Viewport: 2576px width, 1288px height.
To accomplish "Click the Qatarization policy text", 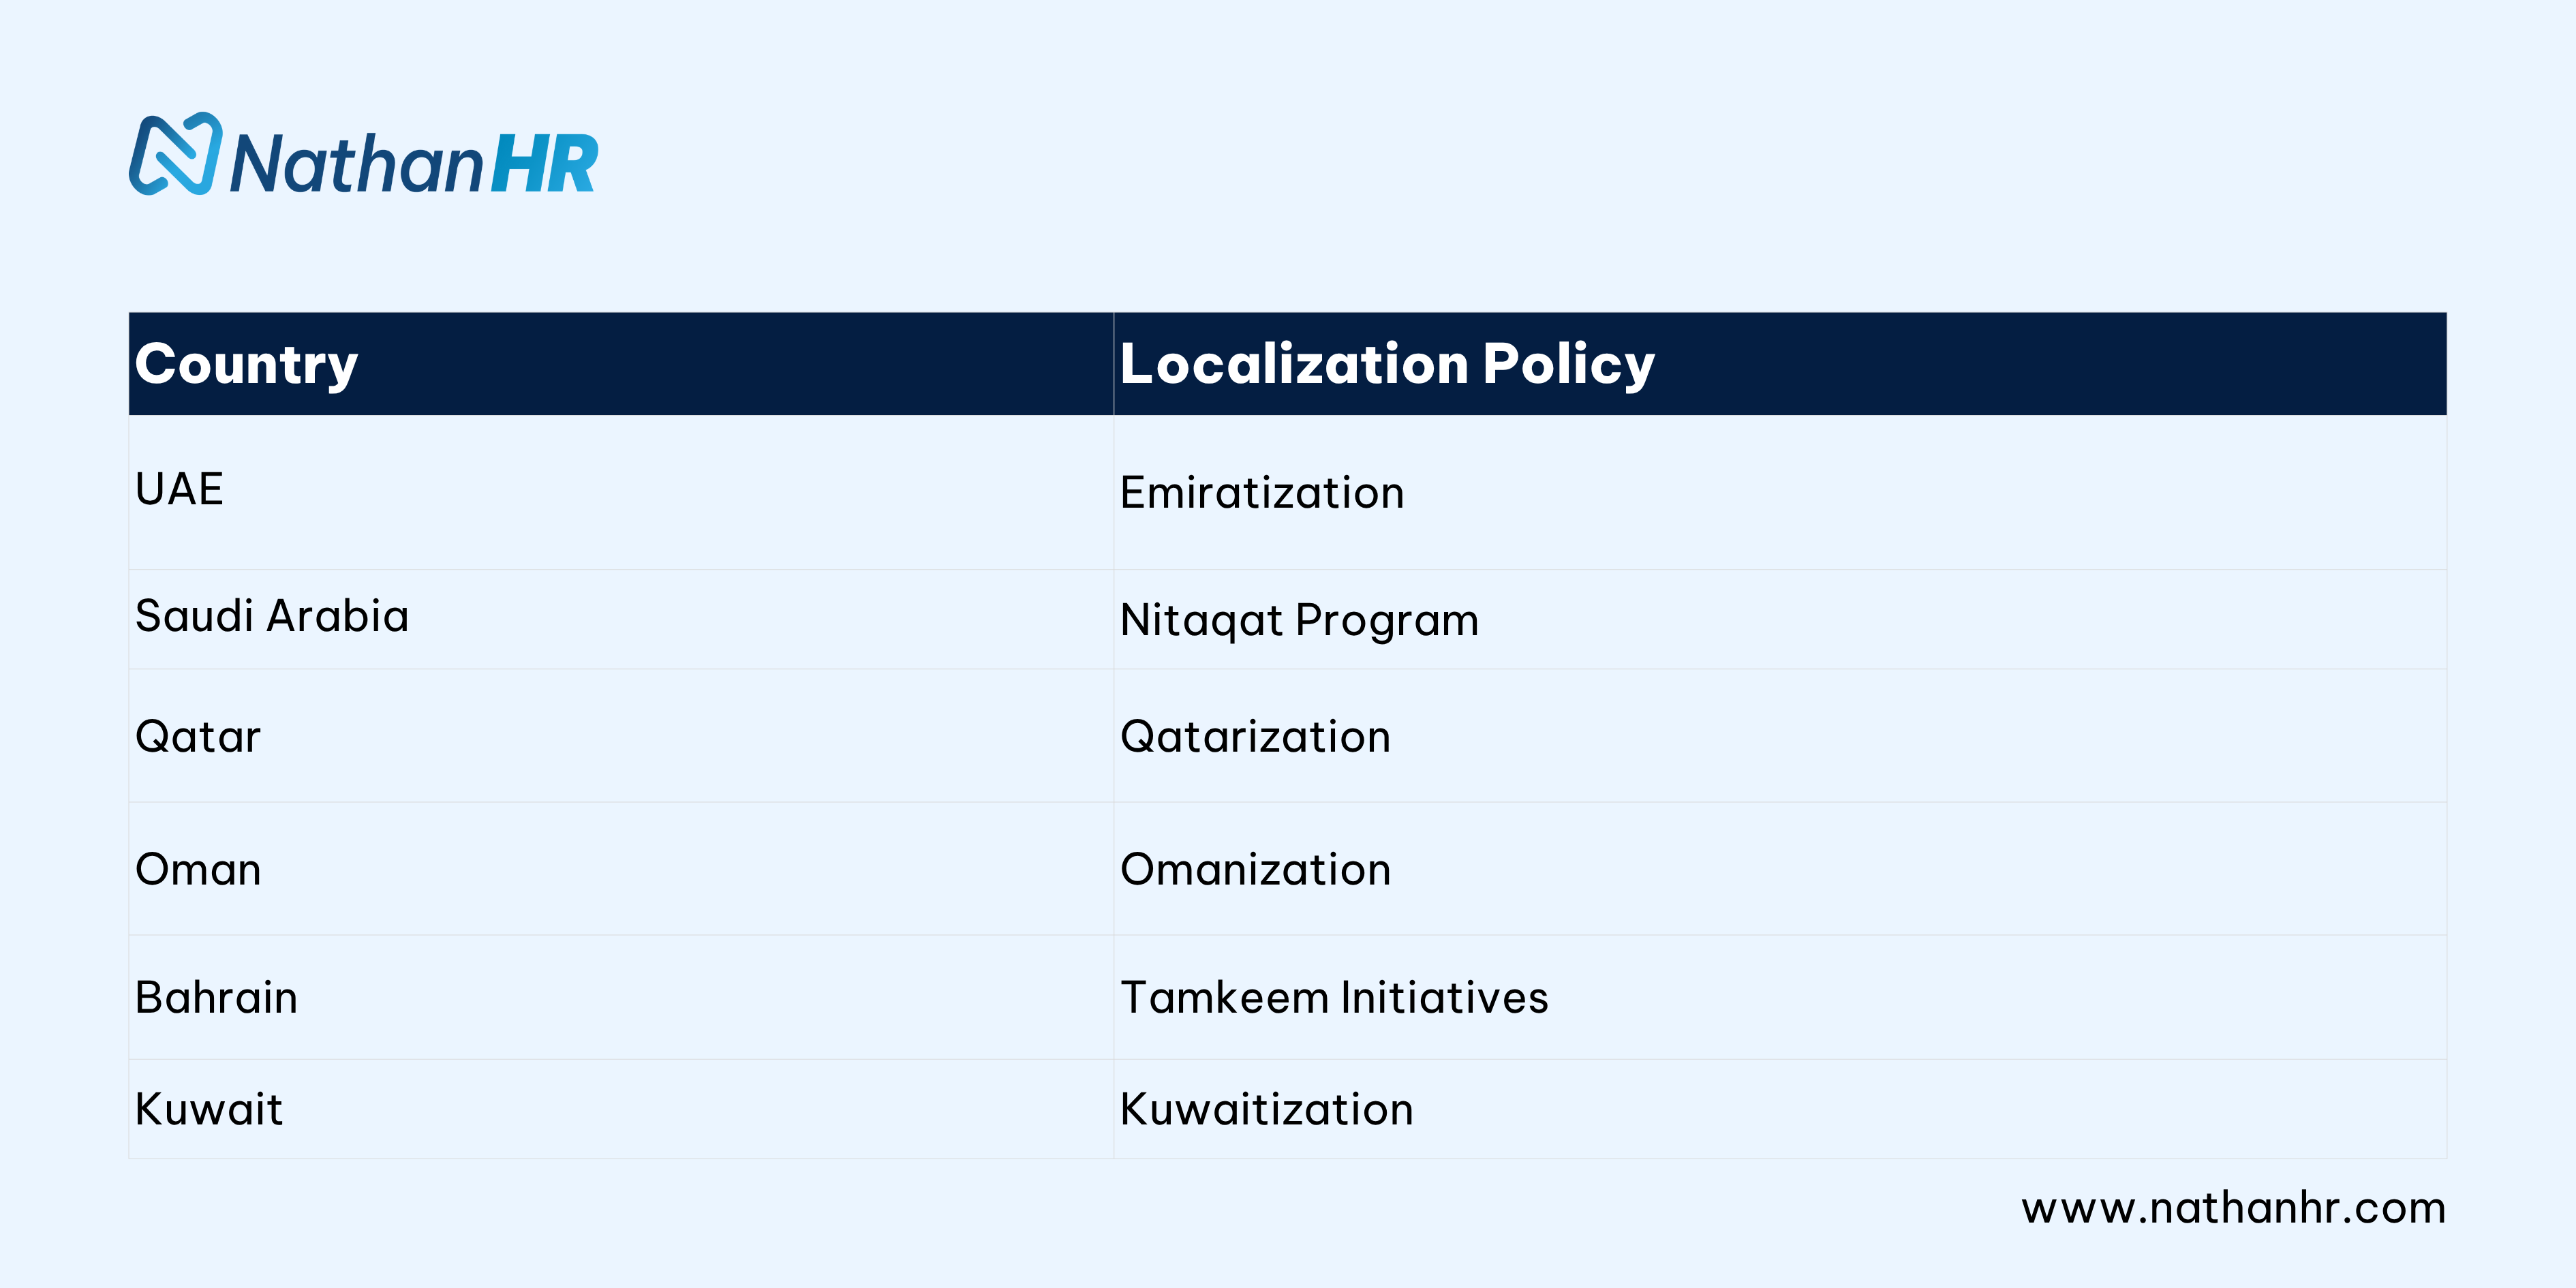I will (x=1255, y=737).
